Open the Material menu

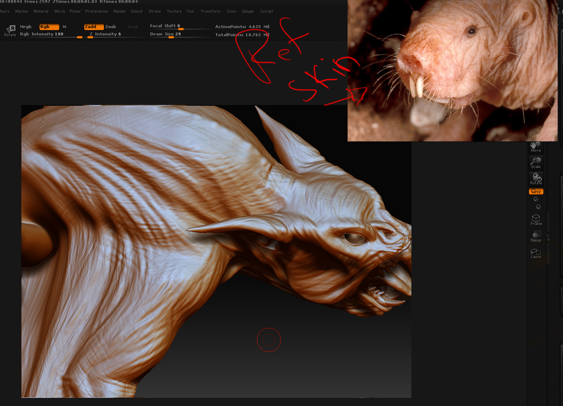(x=41, y=11)
